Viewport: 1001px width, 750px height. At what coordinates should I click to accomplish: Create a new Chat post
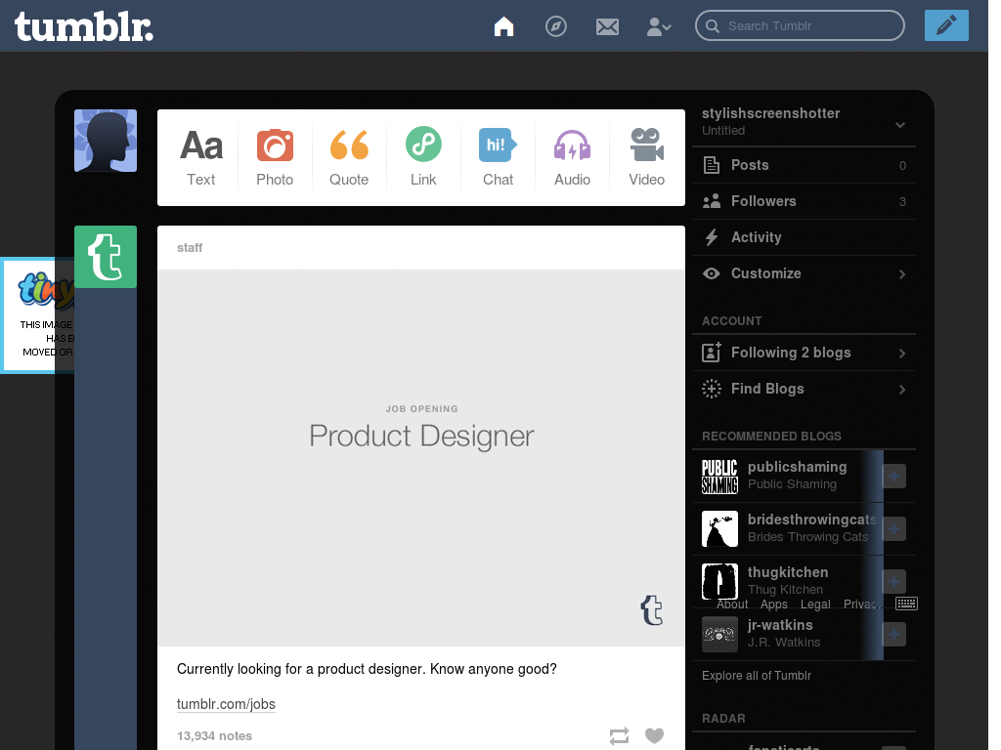(498, 157)
